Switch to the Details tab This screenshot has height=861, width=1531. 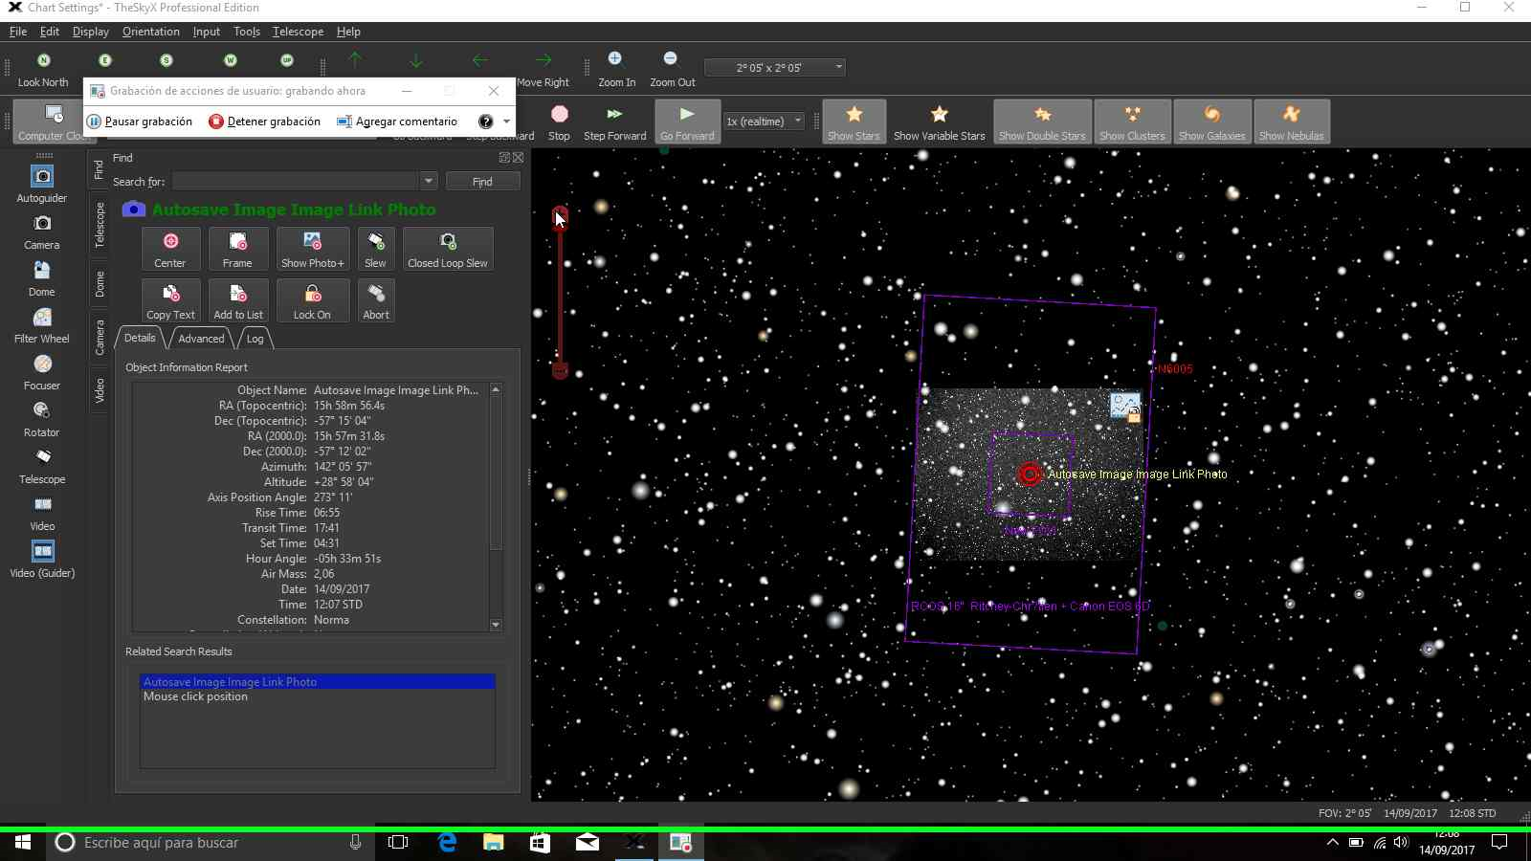click(x=140, y=338)
